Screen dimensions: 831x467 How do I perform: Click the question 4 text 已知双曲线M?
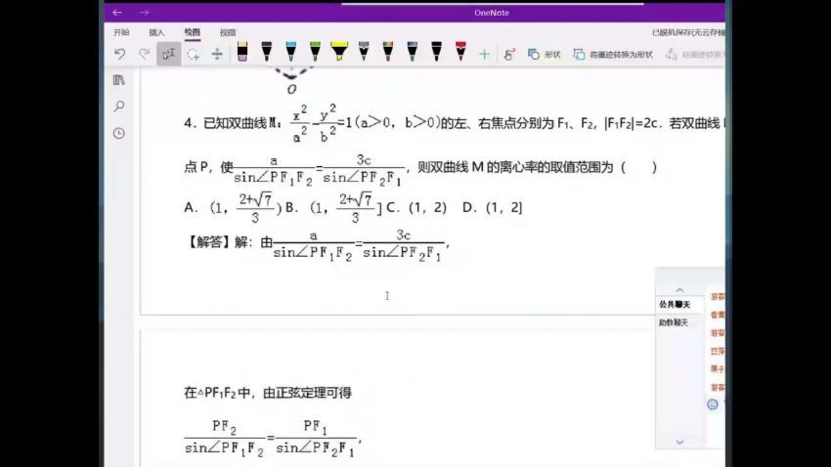pos(242,123)
